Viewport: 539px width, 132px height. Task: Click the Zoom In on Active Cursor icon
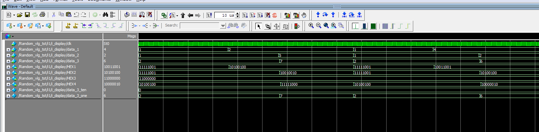334,26
